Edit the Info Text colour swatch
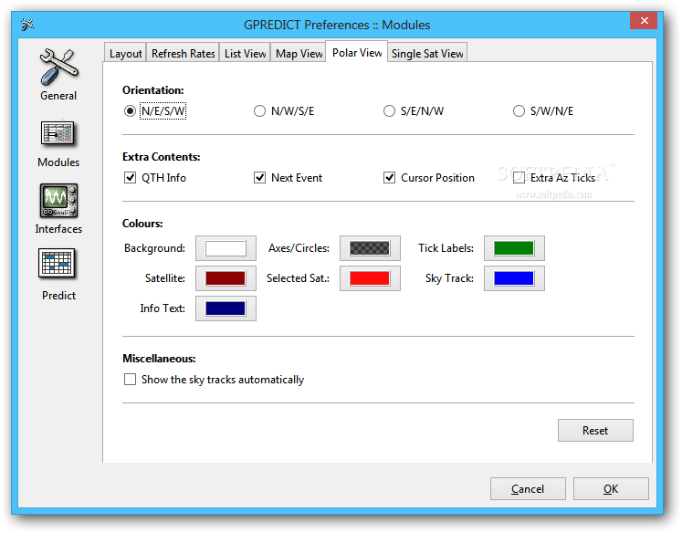Image resolution: width=682 pixels, height=533 pixels. (x=226, y=308)
